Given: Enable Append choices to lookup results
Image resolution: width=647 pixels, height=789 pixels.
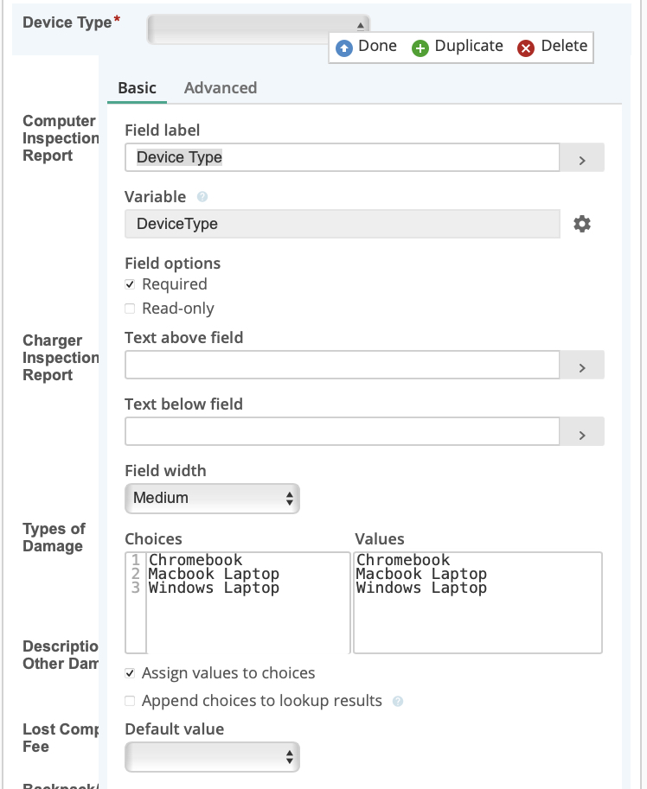Looking at the screenshot, I should point(130,701).
